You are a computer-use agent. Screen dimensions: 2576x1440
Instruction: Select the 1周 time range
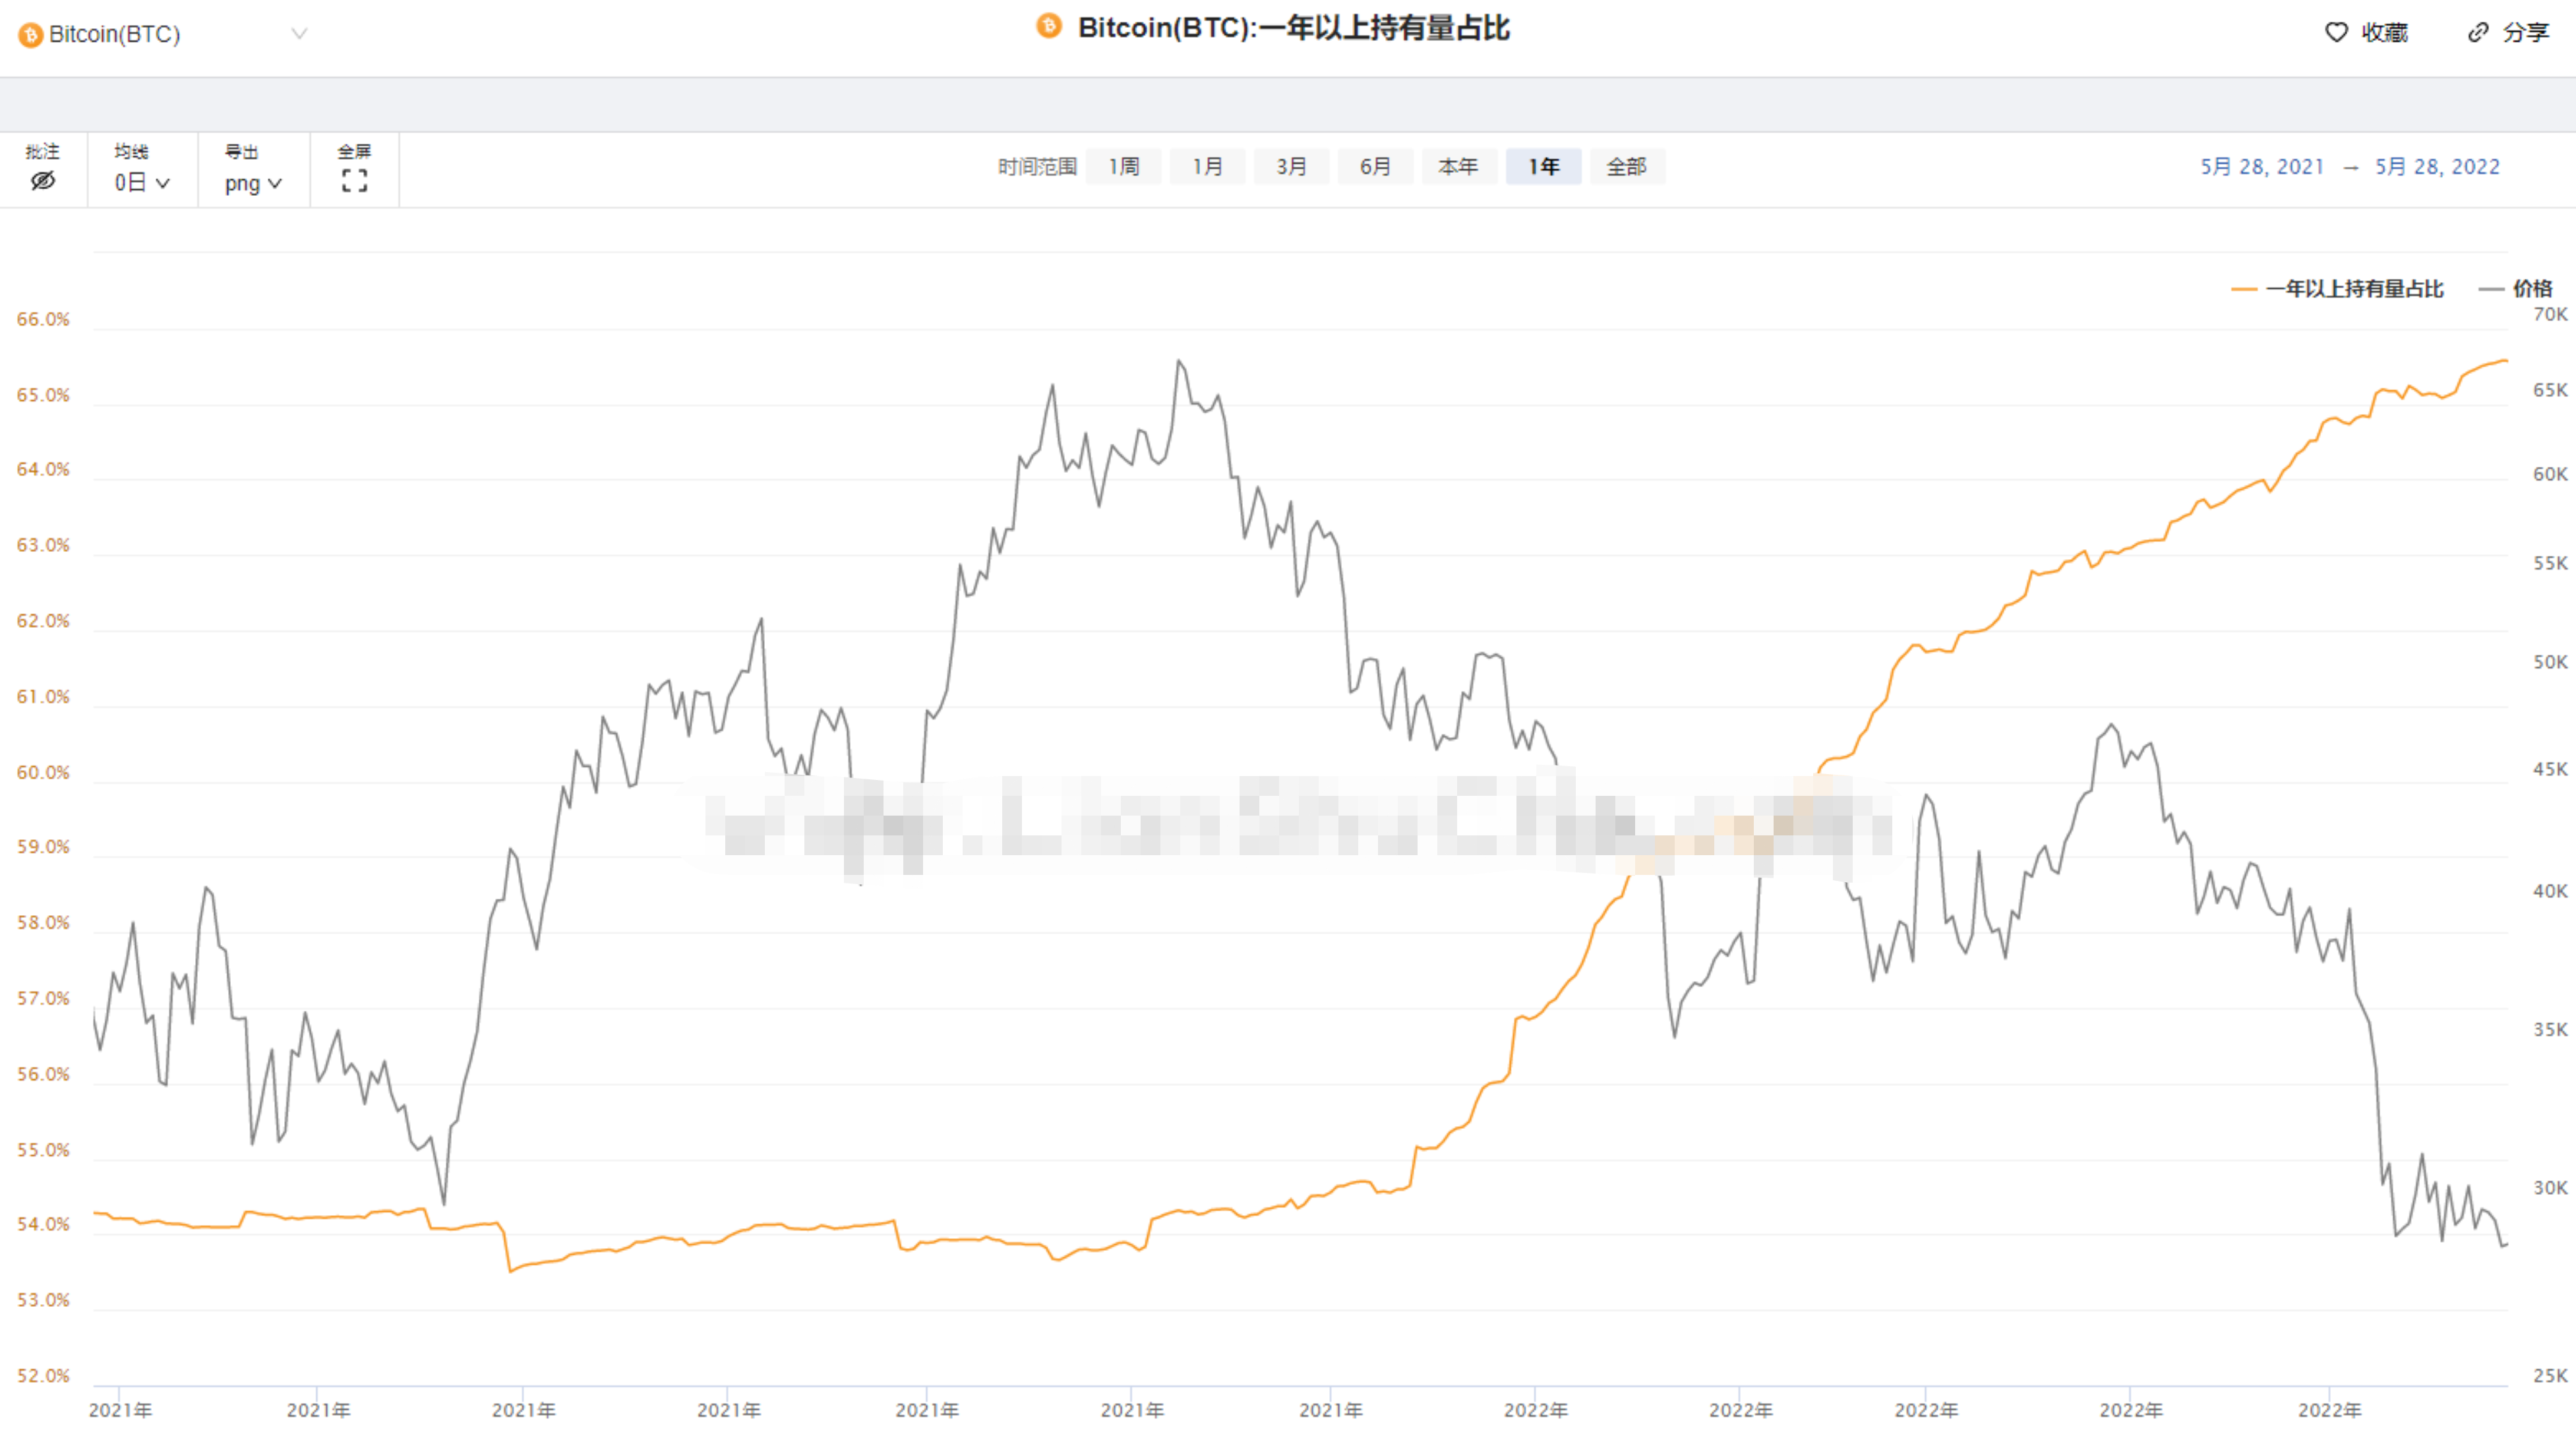1123,166
